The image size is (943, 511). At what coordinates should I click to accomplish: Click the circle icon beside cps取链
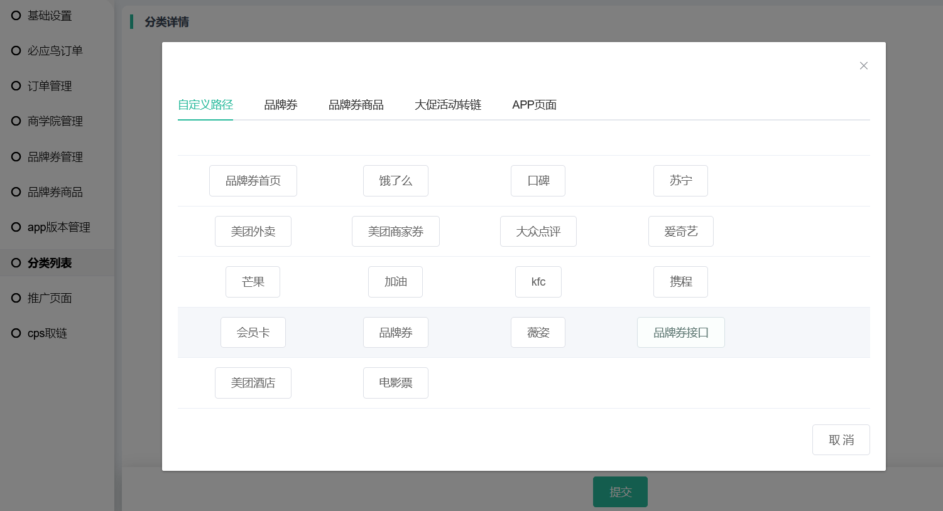pos(16,333)
